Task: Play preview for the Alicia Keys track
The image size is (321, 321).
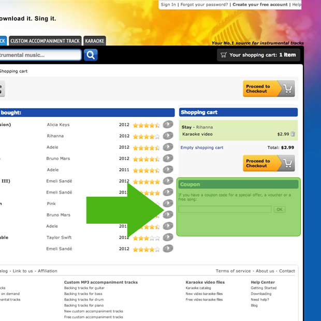Action: (x=168, y=124)
